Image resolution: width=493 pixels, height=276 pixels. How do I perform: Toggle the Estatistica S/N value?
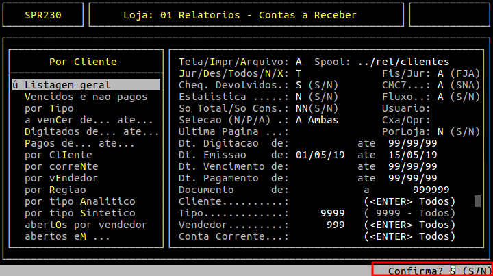click(x=299, y=97)
